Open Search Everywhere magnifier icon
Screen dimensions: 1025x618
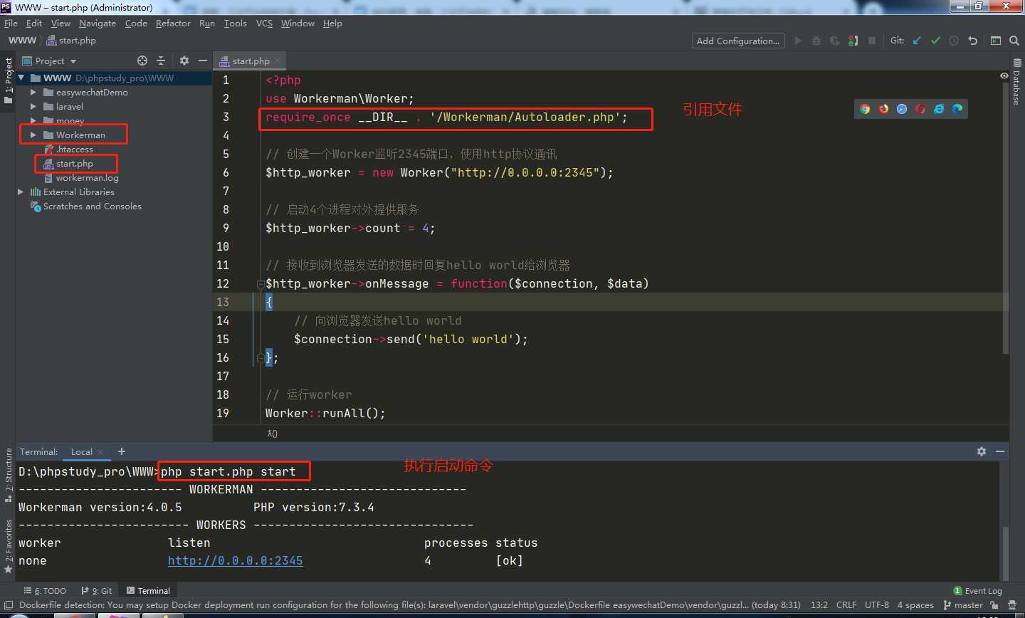pos(1014,41)
